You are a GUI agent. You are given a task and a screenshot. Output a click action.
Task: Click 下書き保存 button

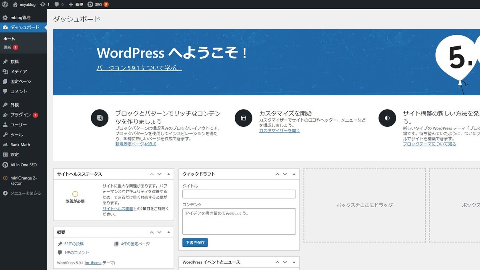pyautogui.click(x=195, y=242)
